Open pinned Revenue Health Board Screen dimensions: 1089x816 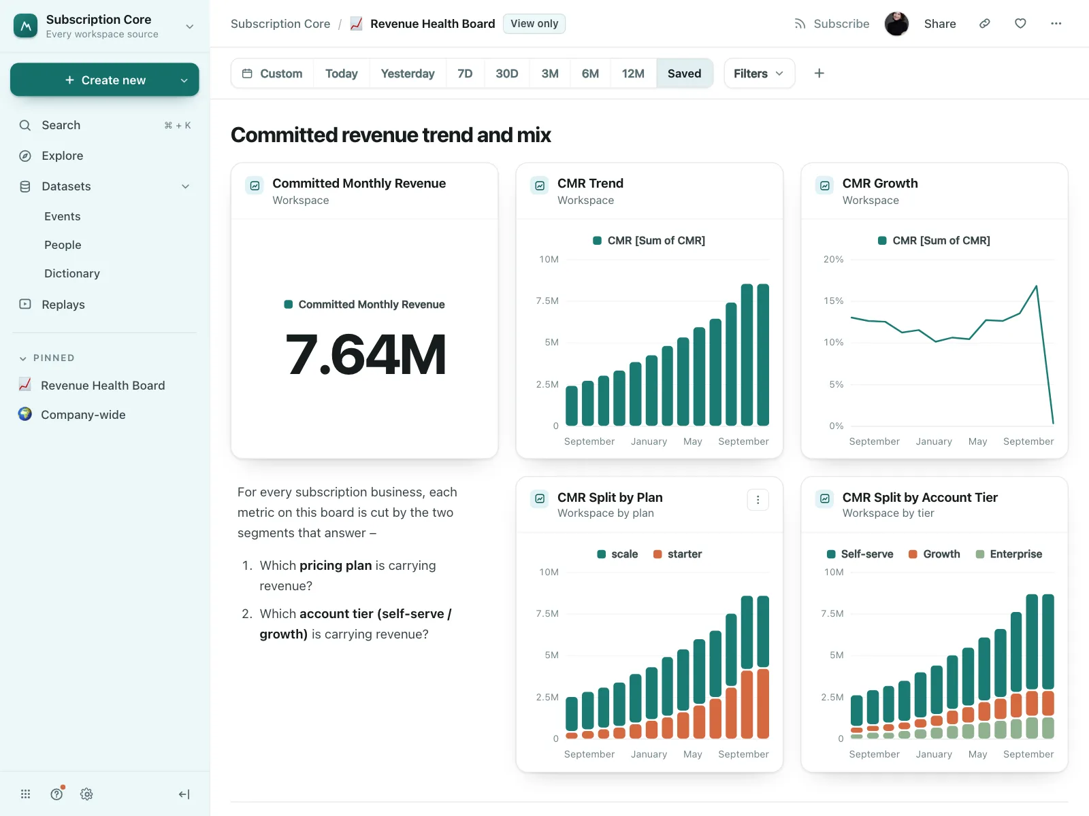point(103,386)
